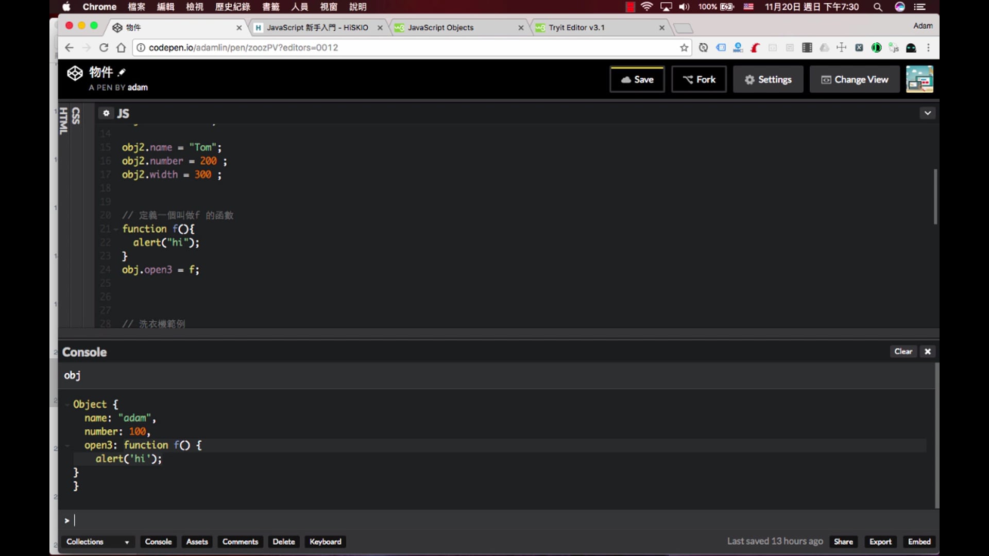Viewport: 989px width, 556px height.
Task: Open the user avatar thumbnail
Action: [919, 79]
